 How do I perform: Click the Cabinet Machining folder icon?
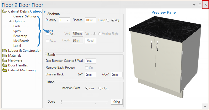4,70
